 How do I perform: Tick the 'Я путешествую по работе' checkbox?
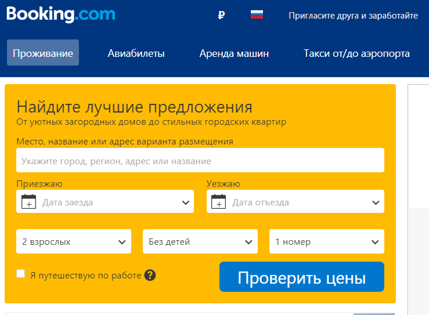21,273
